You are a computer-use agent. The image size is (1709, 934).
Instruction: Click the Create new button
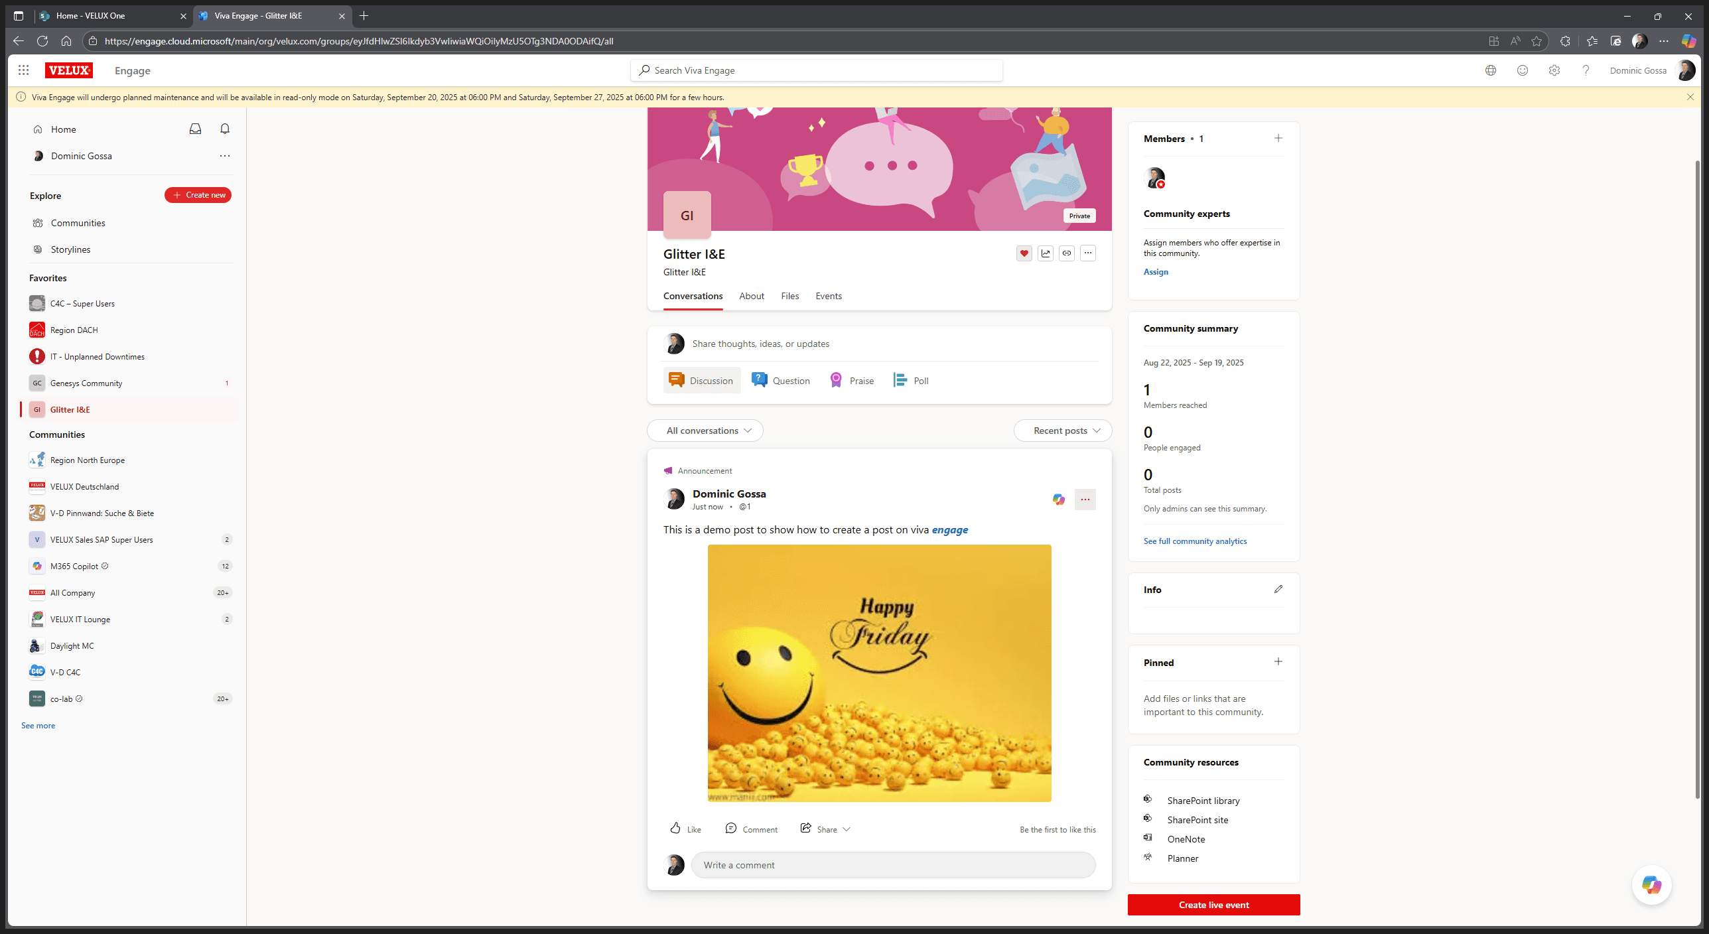point(198,195)
